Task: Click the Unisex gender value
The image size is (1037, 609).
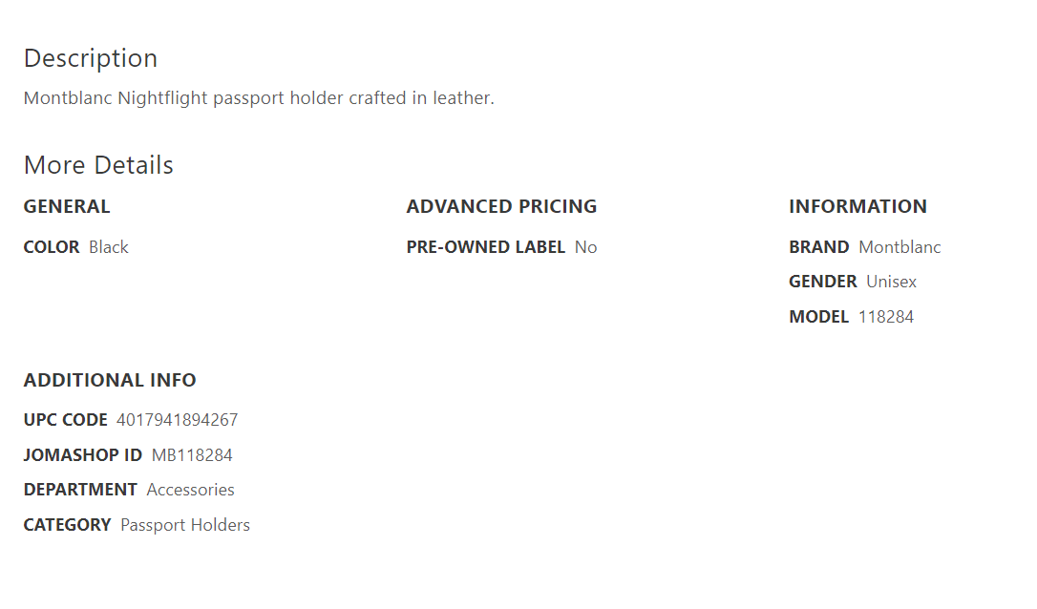Action: pyautogui.click(x=891, y=282)
